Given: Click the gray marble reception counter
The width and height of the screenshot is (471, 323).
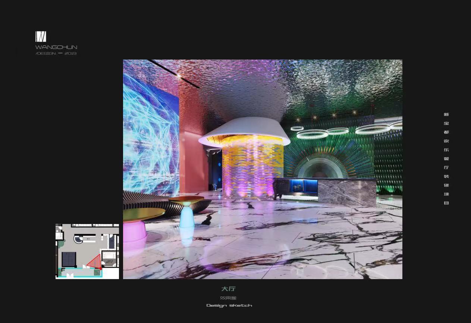Looking at the screenshot, I should pyautogui.click(x=347, y=192).
